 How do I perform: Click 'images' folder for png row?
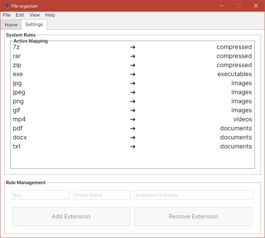click(242, 101)
